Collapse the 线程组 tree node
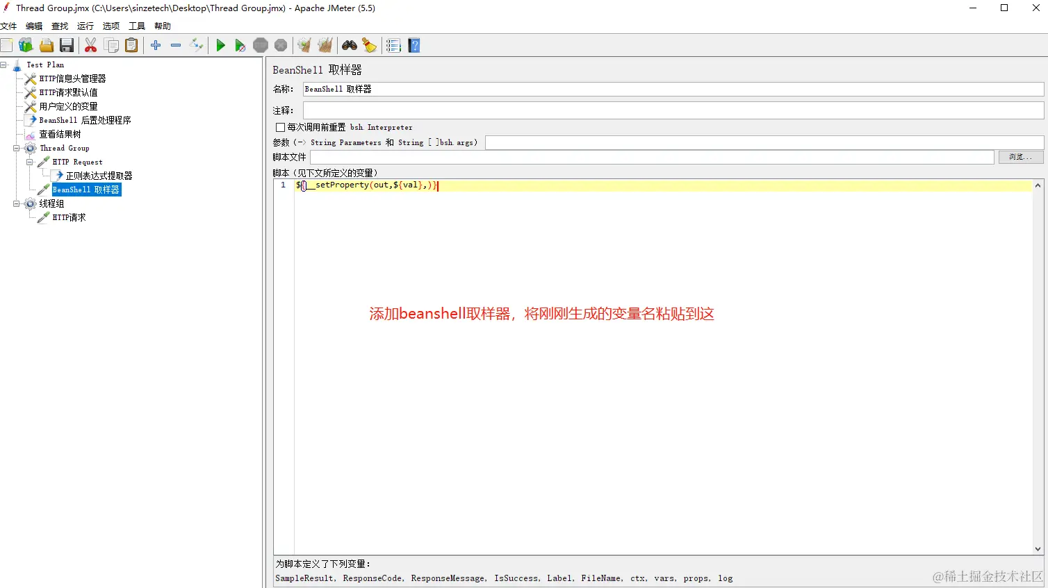The width and height of the screenshot is (1048, 588). [x=17, y=203]
